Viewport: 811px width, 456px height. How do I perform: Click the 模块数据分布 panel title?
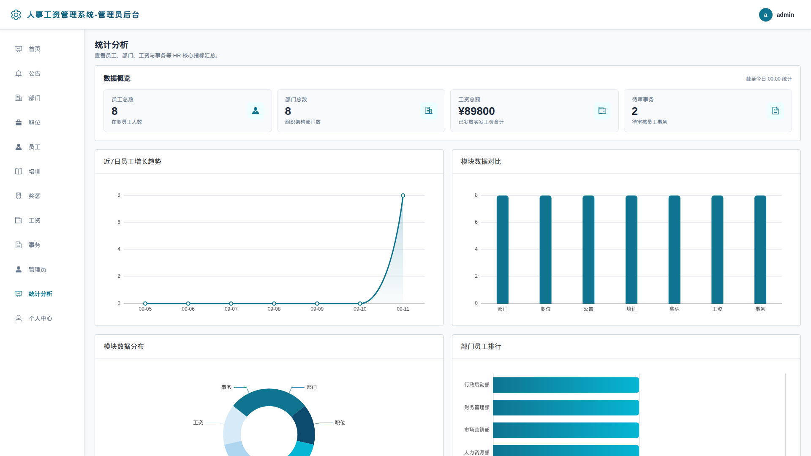124,347
